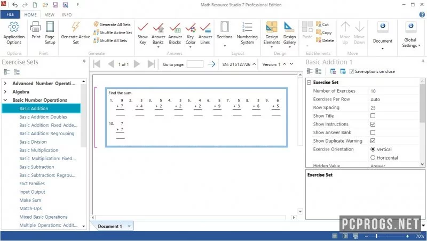The image size is (427, 241).
Task: Delete the selected element
Action: 325,40
